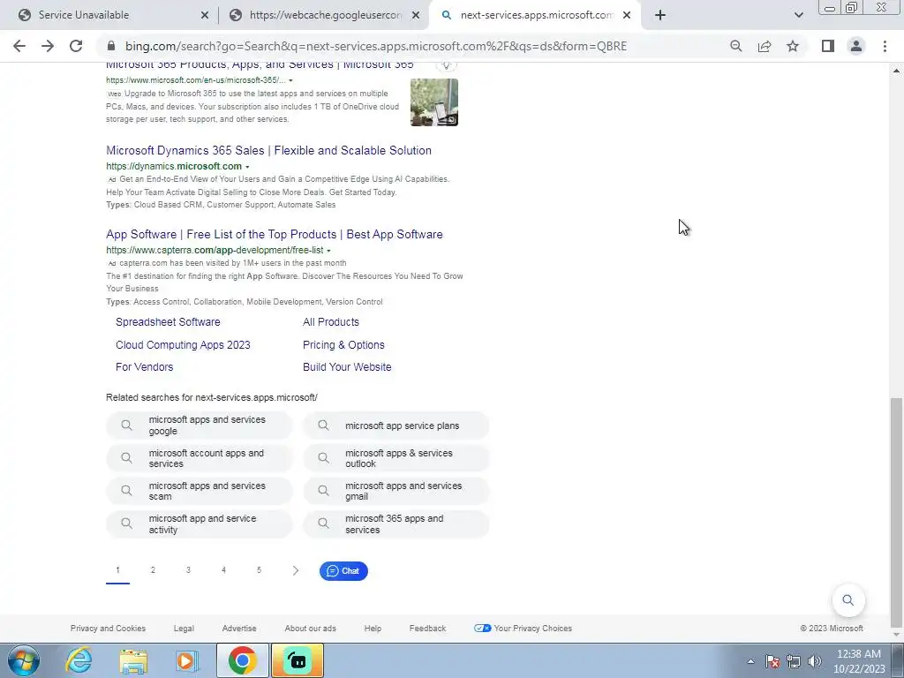
Task: Share this page using the share icon
Action: click(x=765, y=46)
